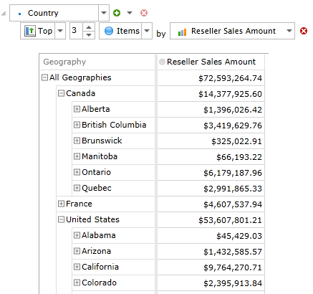Decrease the top count with down arrow
Image resolution: width=313 pixels, height=294 pixels.
pos(89,35)
